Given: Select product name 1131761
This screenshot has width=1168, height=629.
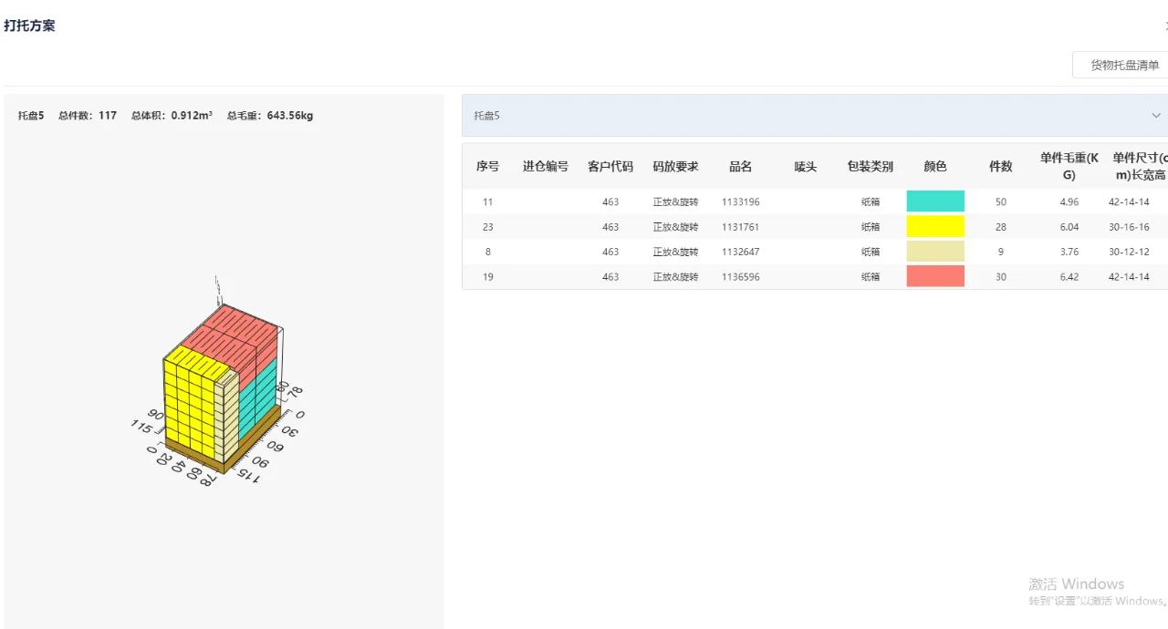Looking at the screenshot, I should point(741,227).
